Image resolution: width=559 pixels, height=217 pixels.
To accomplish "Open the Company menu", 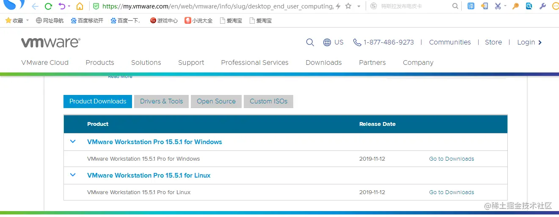I will tap(418, 63).
